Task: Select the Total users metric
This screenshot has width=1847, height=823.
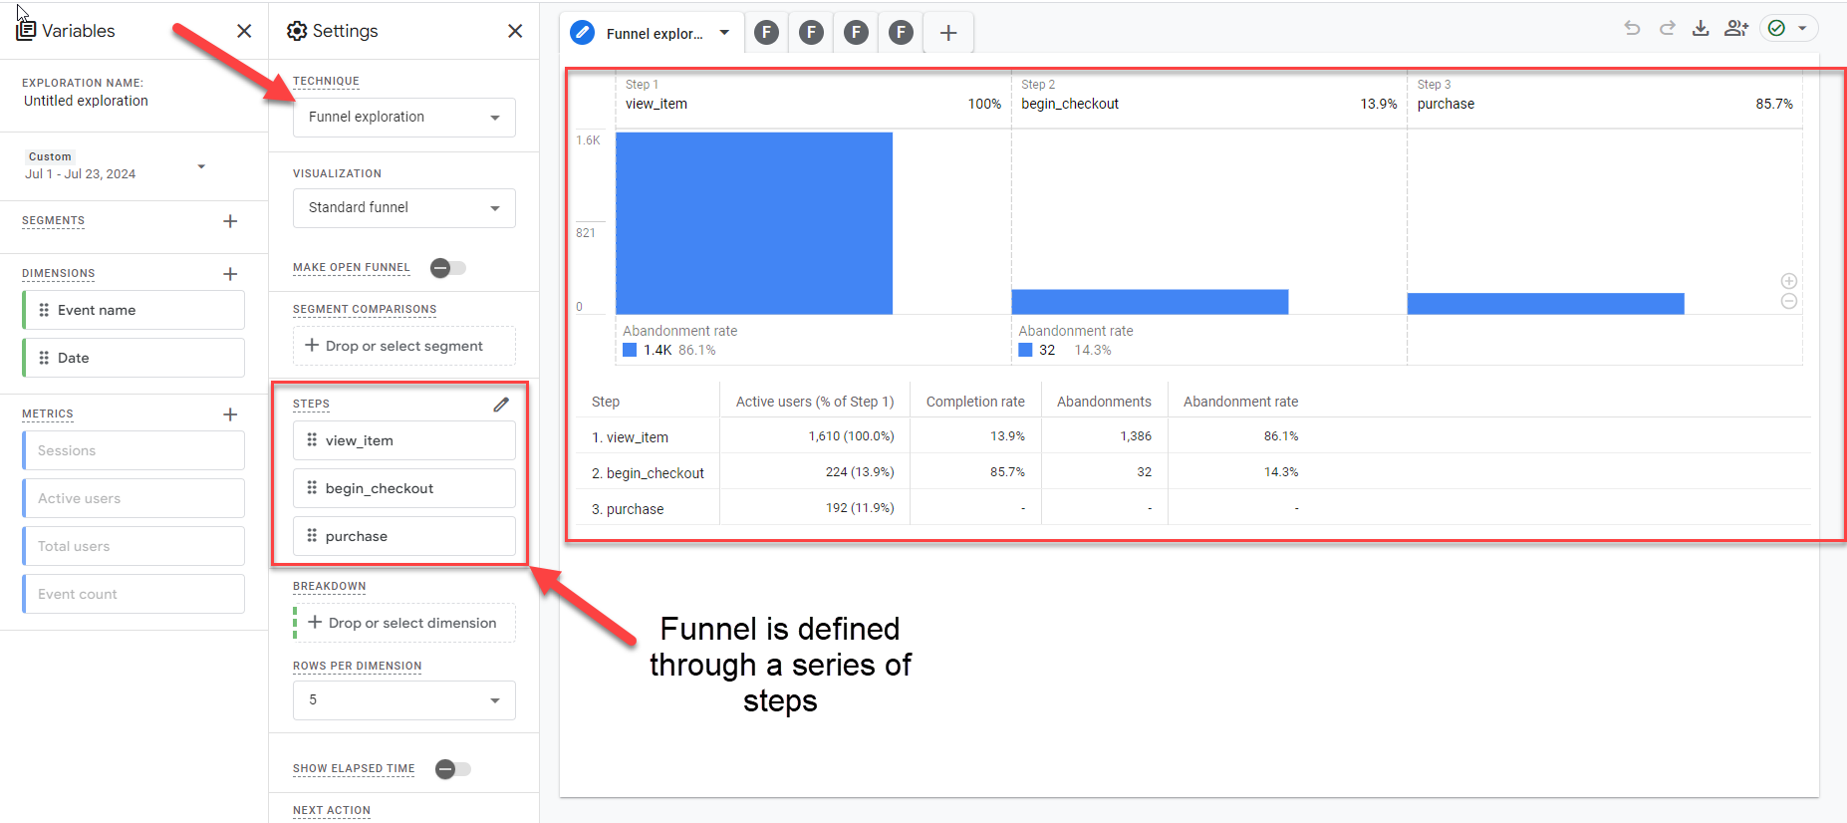Action: tap(133, 546)
